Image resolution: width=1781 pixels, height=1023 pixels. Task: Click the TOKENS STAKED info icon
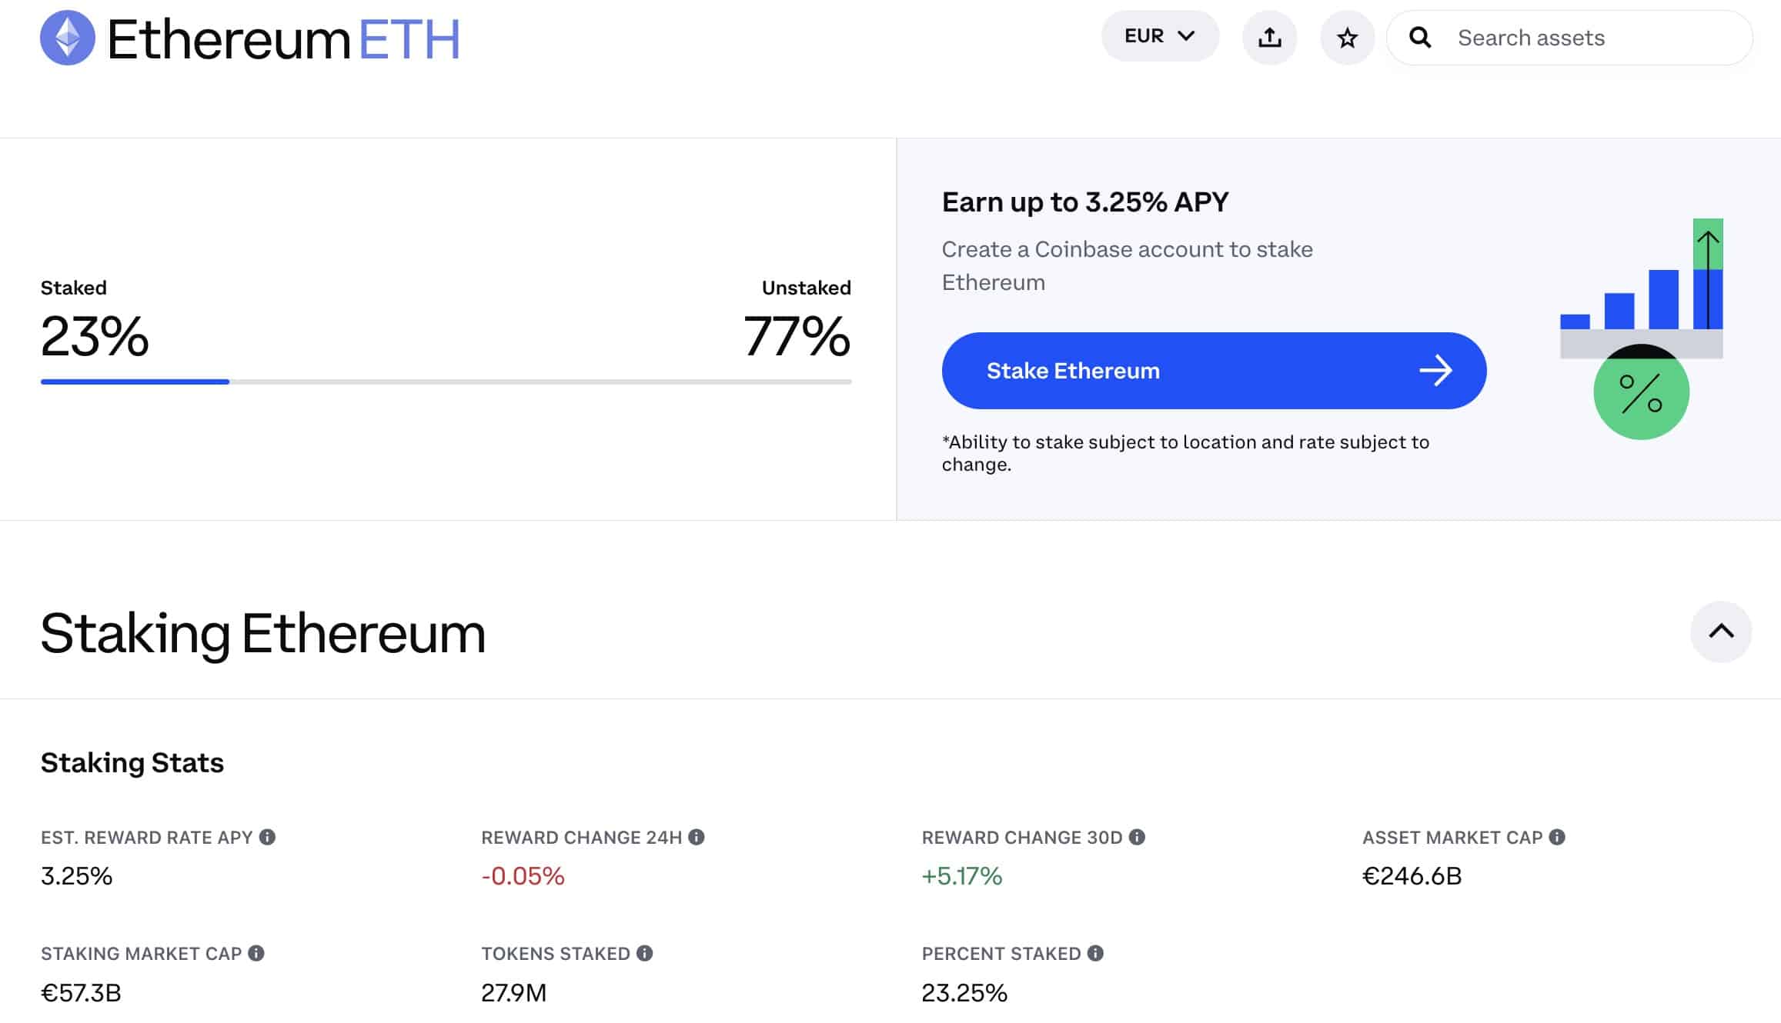645,952
